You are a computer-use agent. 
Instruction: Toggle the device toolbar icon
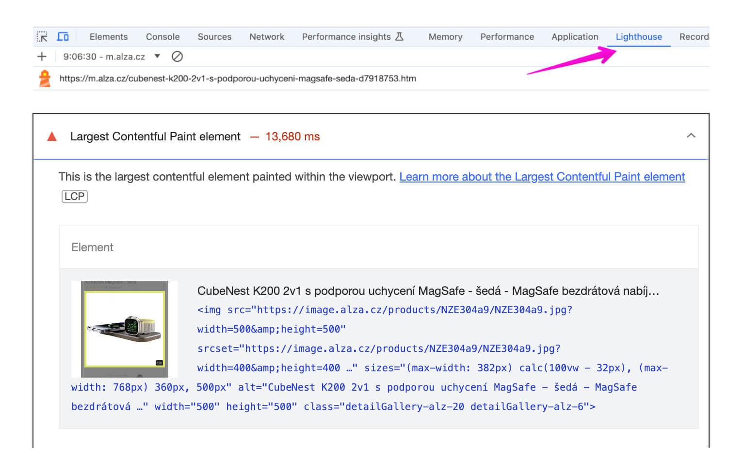tap(63, 37)
